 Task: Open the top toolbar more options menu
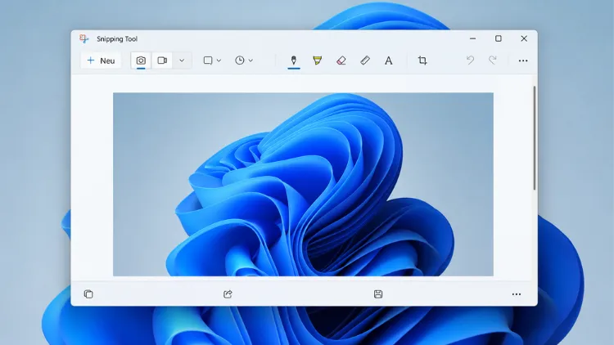[x=523, y=60]
